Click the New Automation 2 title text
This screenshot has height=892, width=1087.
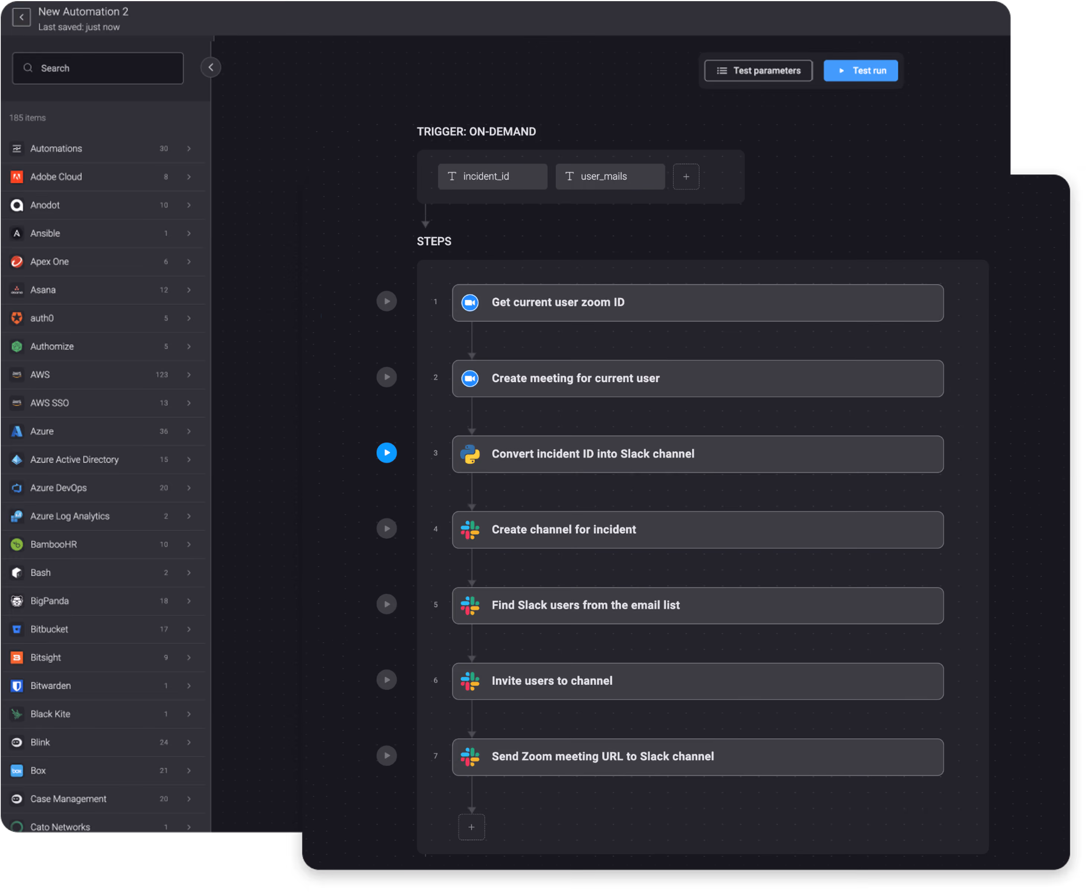[x=83, y=11]
